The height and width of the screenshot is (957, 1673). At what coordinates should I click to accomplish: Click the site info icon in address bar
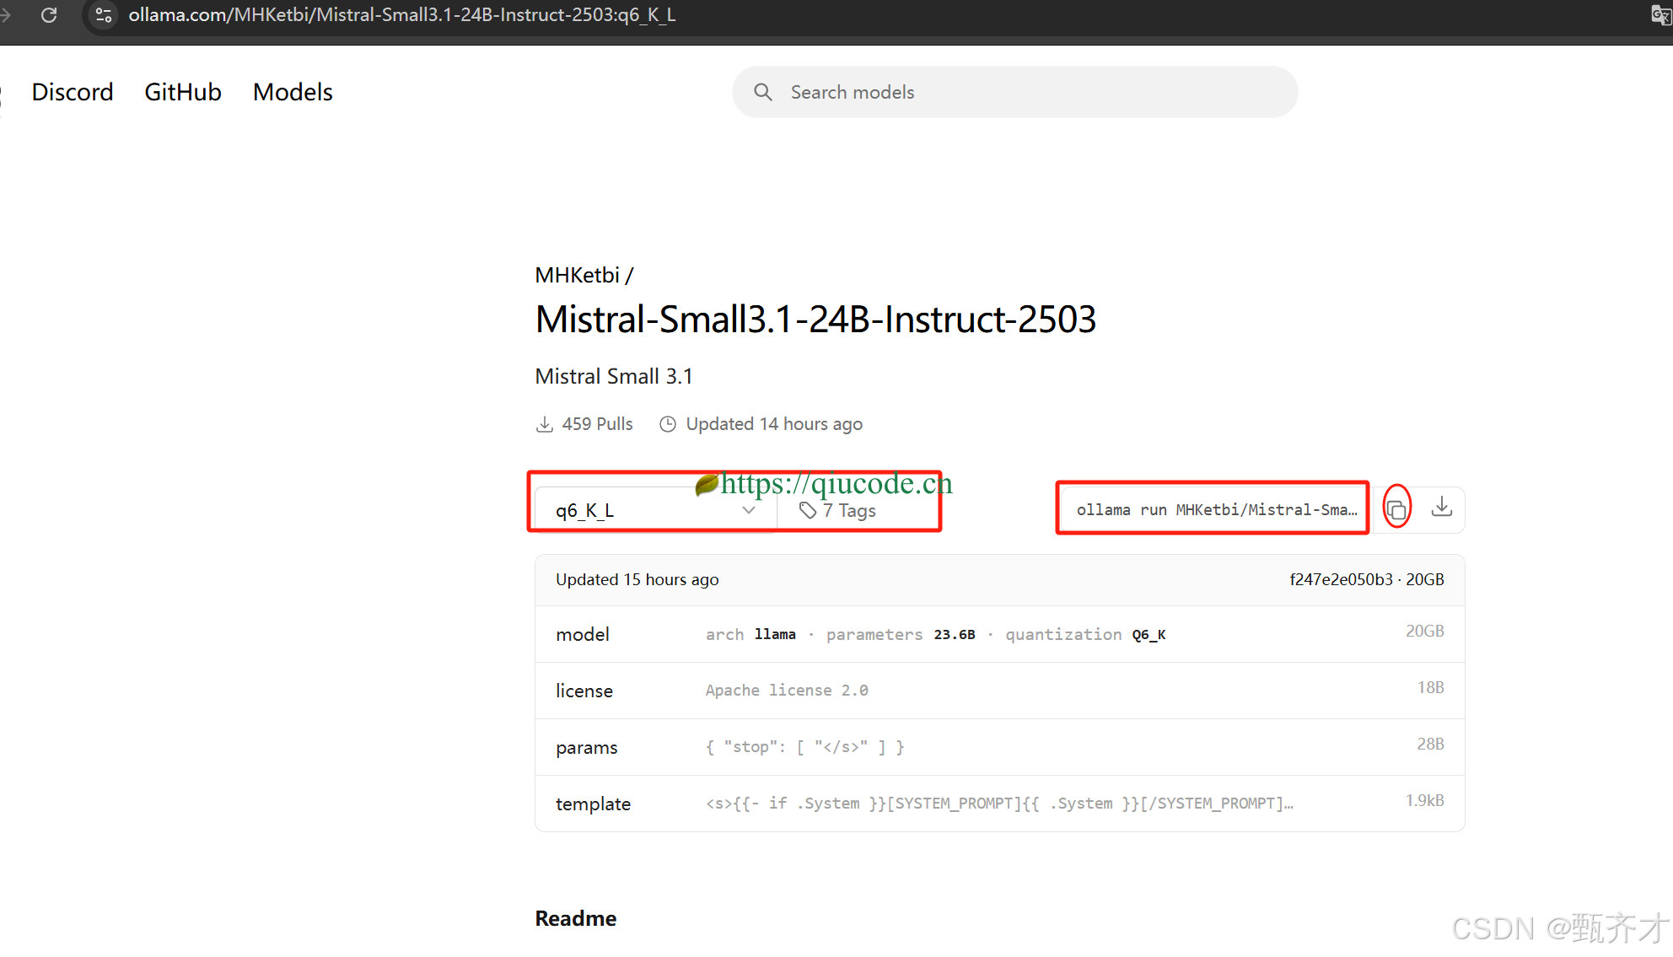(104, 15)
